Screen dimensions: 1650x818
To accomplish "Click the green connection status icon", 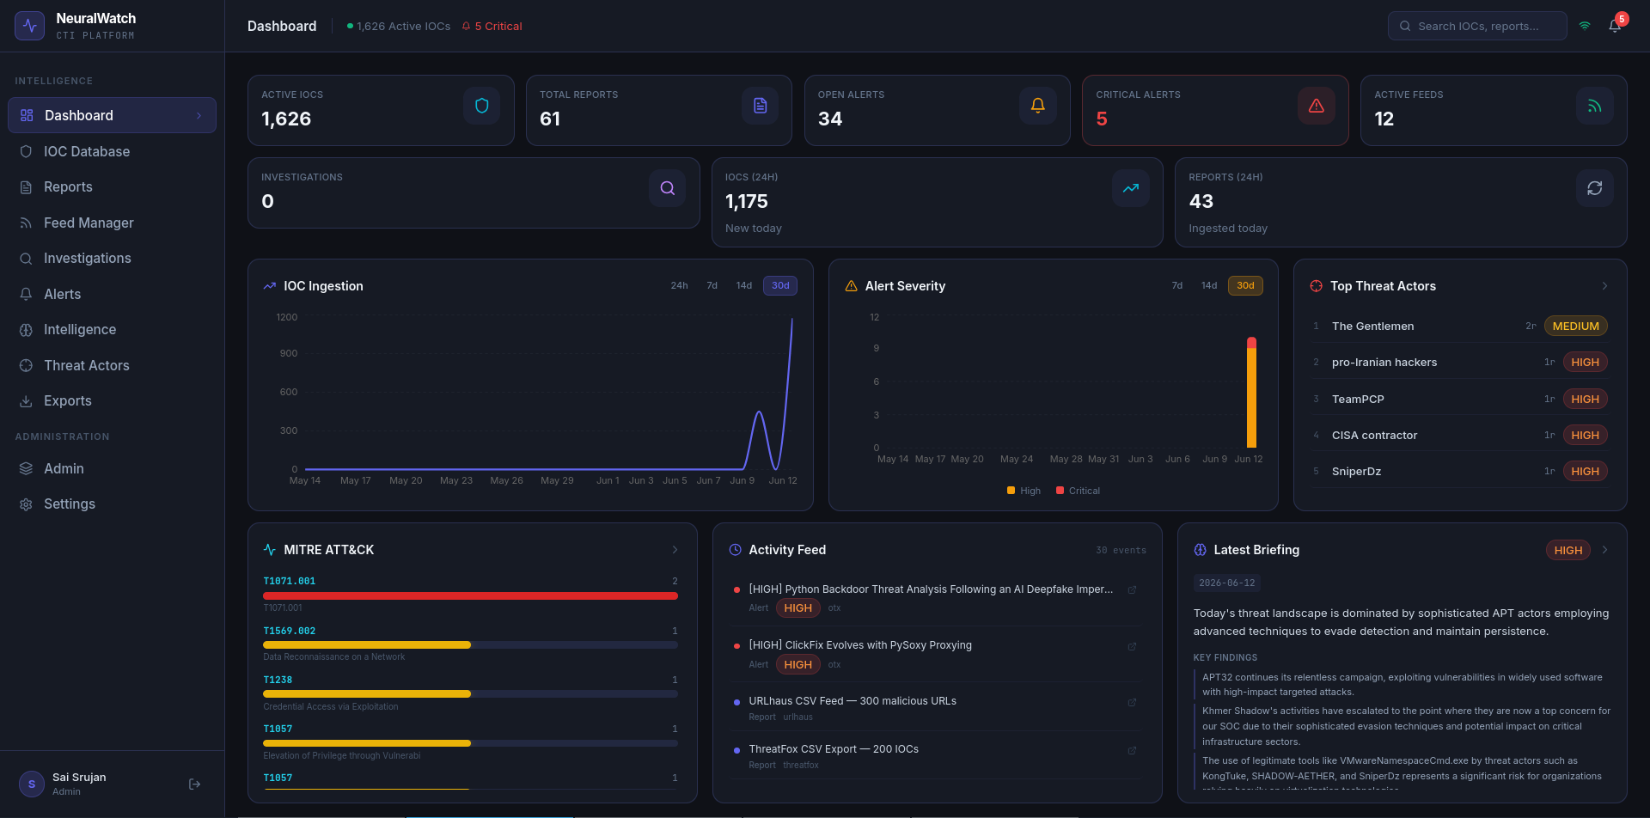I will 1585,26.
